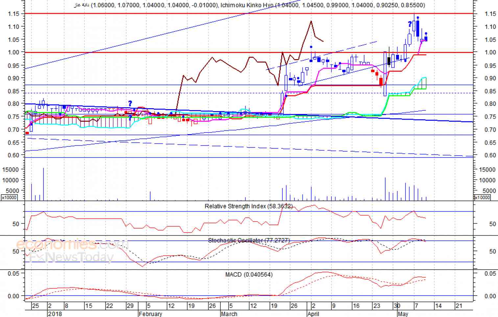Click the 0.70 price label on right axis

(490, 130)
